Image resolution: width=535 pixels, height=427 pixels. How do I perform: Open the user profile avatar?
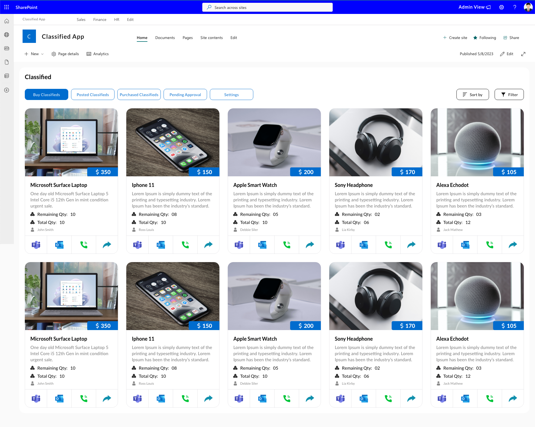(x=528, y=7)
